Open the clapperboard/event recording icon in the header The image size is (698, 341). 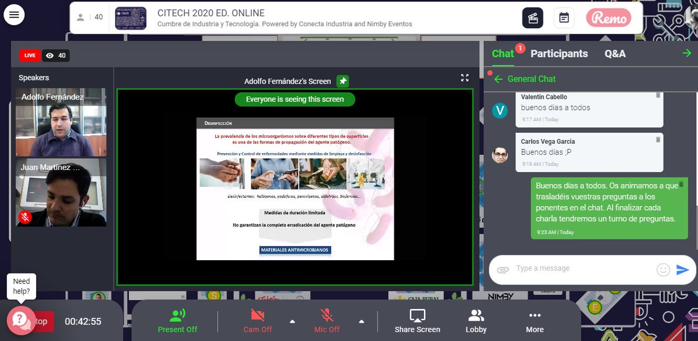[x=533, y=17]
